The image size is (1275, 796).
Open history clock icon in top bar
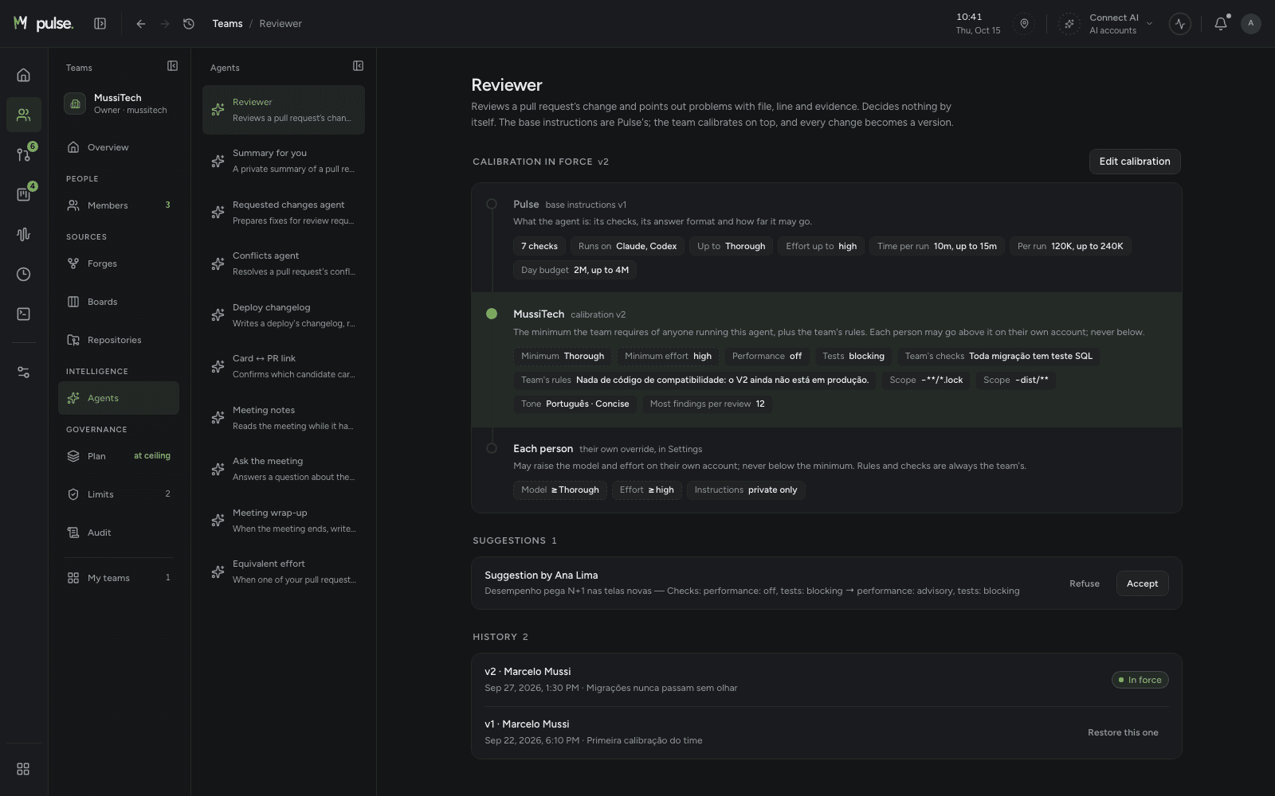[x=189, y=24]
